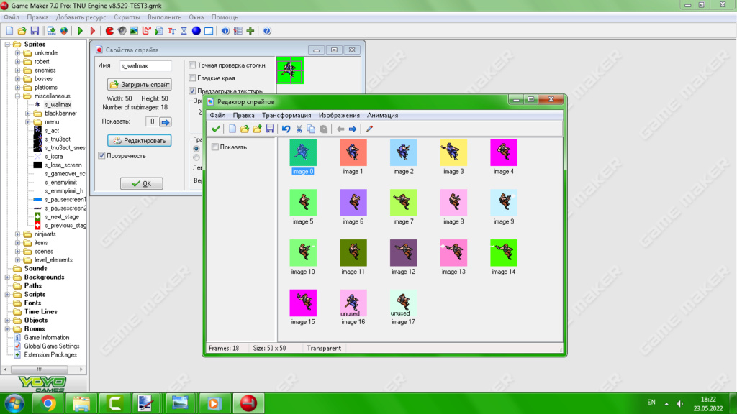
Task: Create new sprite in sprite editor toolbar
Action: (232, 129)
